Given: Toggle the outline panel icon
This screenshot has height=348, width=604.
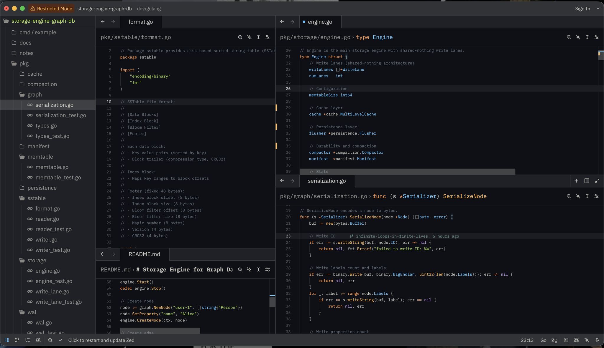Looking at the screenshot, I should click(x=28, y=340).
